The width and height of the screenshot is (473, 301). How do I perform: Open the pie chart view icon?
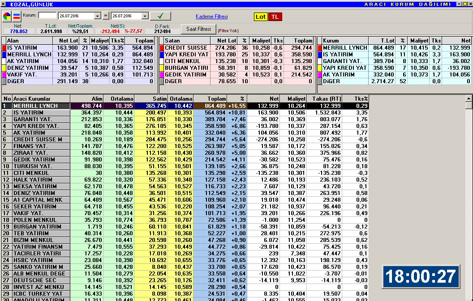(7, 17)
